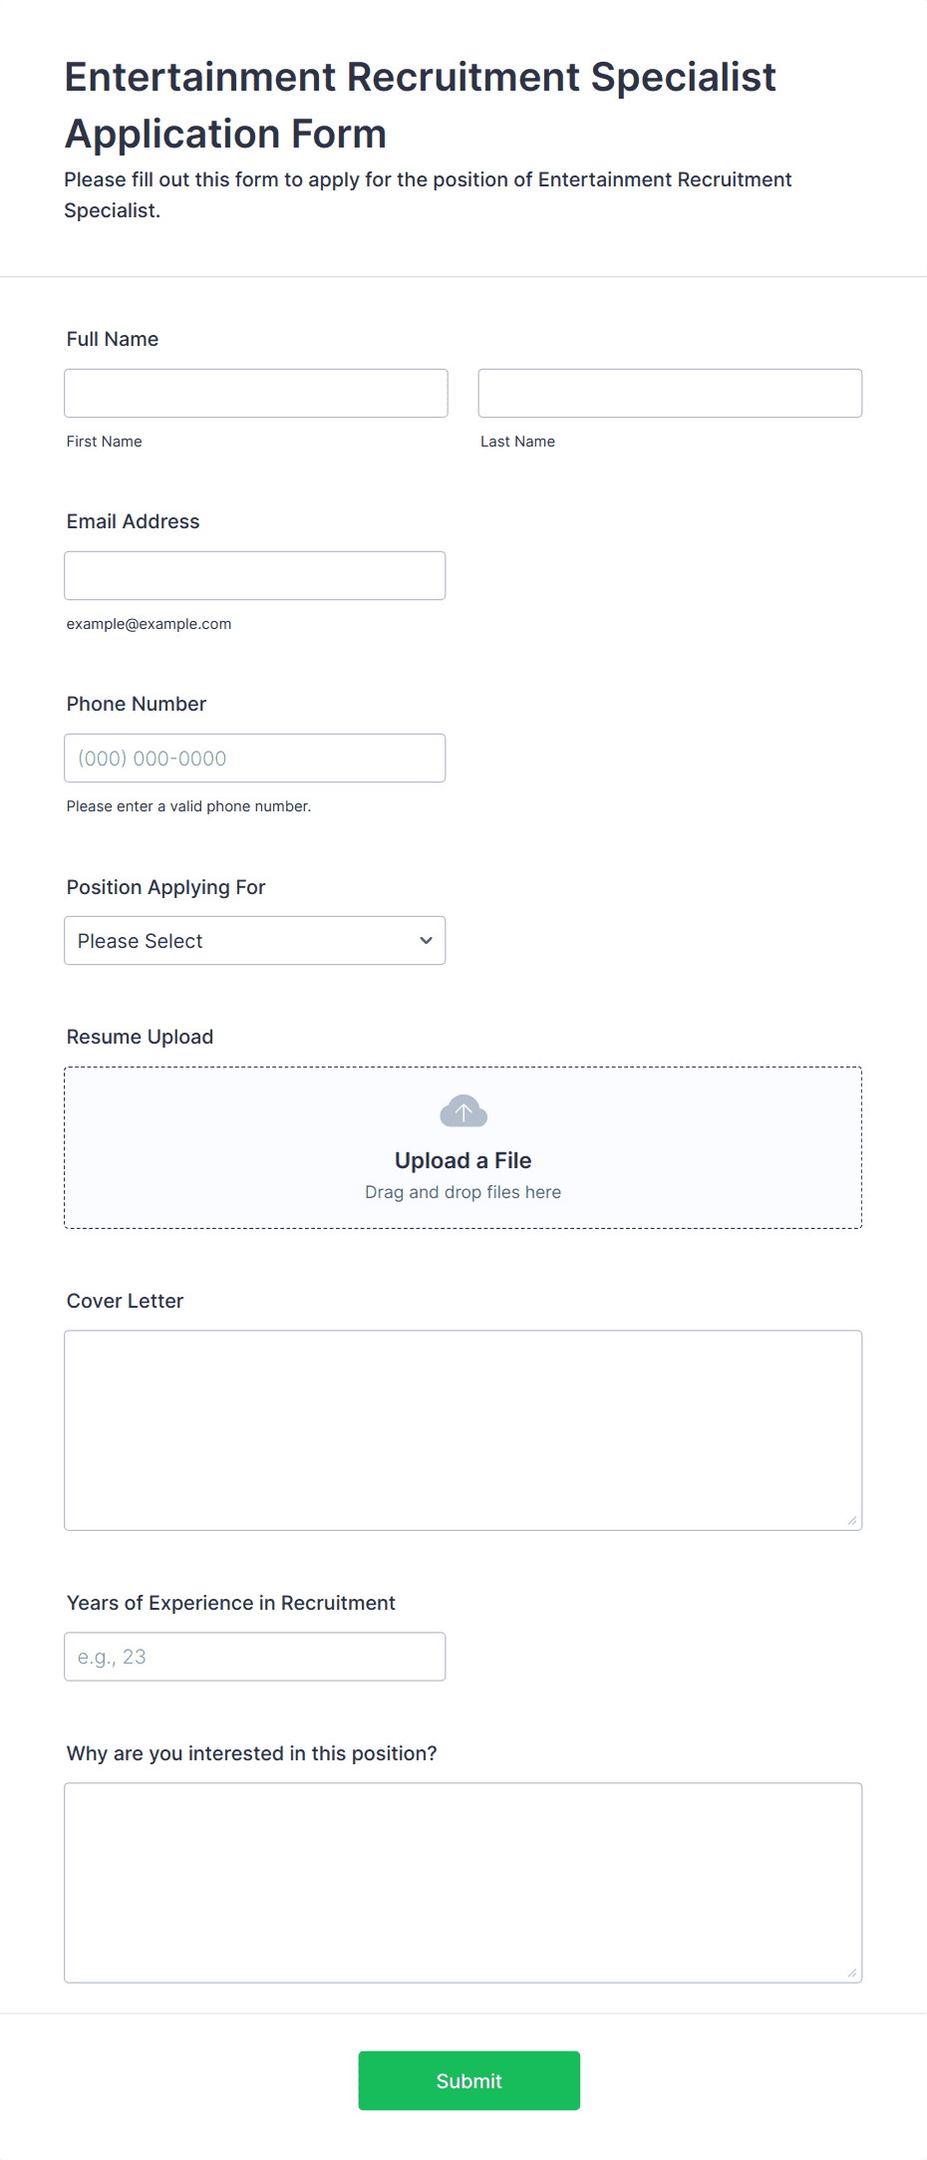Click the Phone Number label
927x2160 pixels.
click(137, 704)
